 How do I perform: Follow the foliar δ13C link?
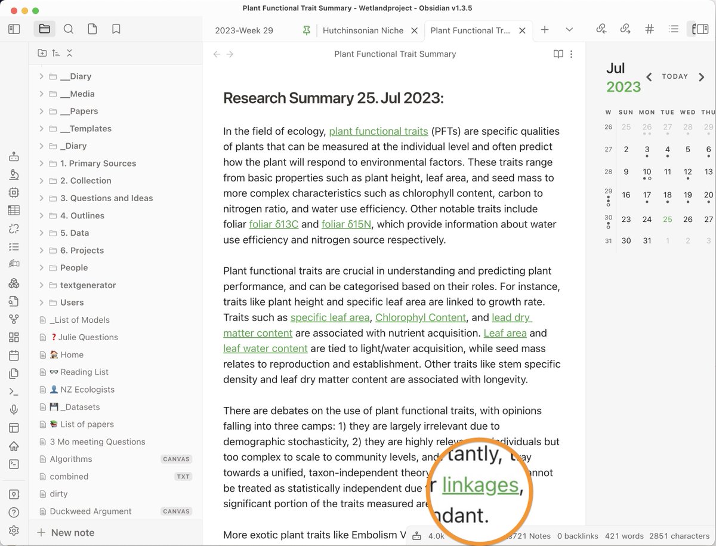[274, 224]
